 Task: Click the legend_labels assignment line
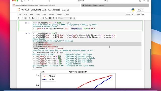click(49, 49)
